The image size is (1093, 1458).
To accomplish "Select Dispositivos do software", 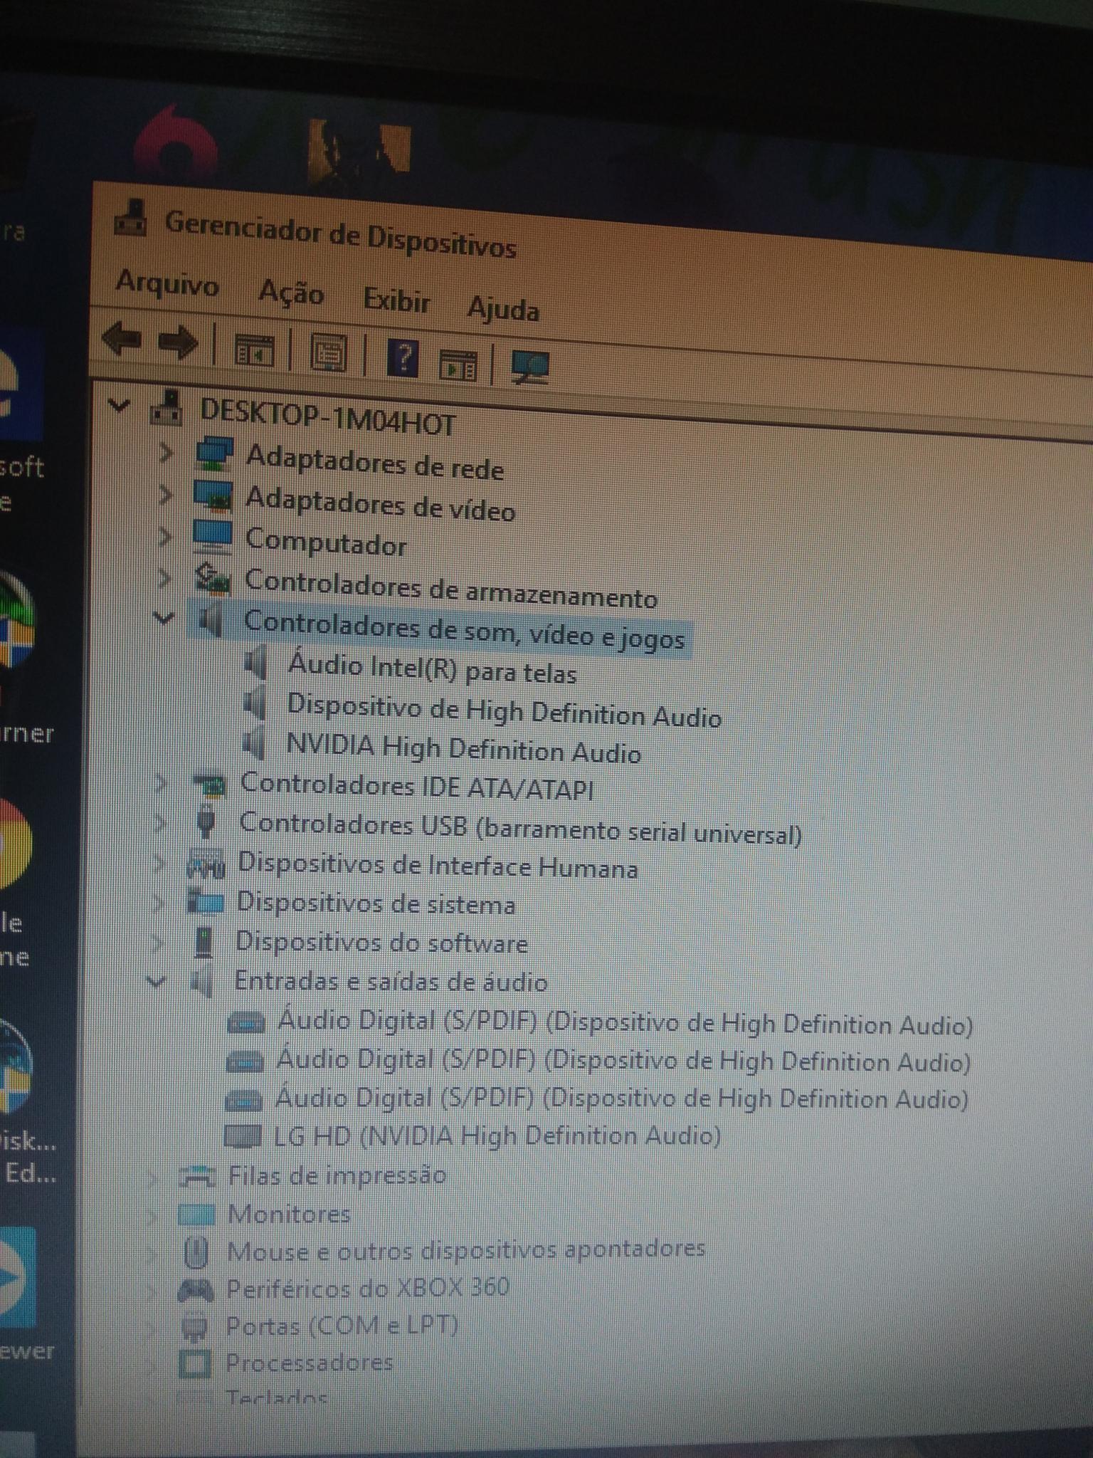I will tap(381, 942).
